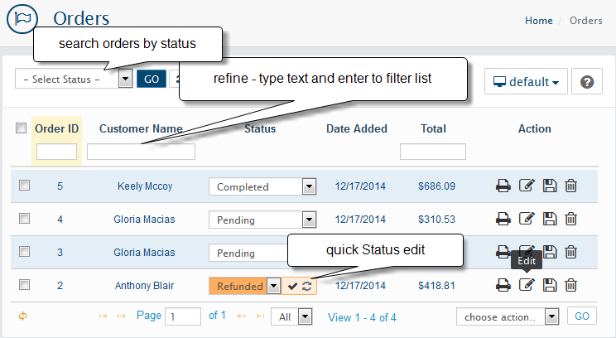Delete order 2 with trash icon

[x=570, y=285]
